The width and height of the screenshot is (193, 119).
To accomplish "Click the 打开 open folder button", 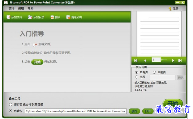I will [x=148, y=111].
